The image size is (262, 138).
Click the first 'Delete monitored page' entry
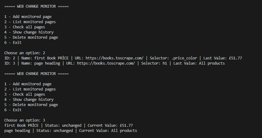click(31, 37)
